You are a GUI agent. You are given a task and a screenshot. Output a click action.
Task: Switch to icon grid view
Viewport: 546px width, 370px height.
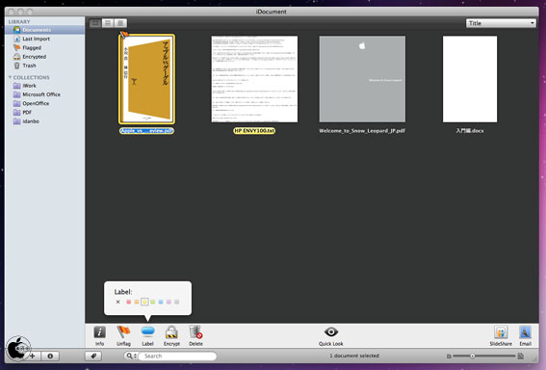(x=95, y=23)
